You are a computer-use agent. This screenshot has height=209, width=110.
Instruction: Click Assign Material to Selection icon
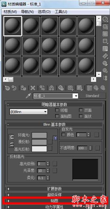click(x=24, y=88)
